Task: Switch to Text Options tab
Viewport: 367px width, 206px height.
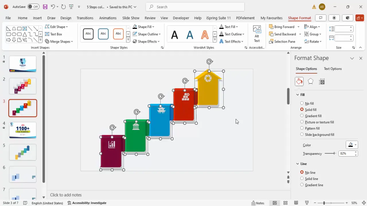Action: pos(333,69)
